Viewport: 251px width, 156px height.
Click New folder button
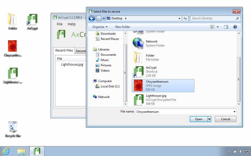123,27
